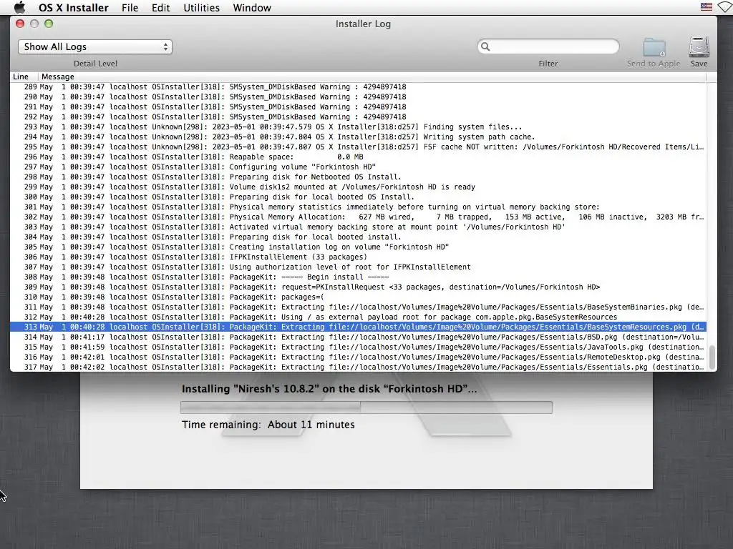The height and width of the screenshot is (549, 733).
Task: Click the US flag input source icon
Action: tap(707, 6)
